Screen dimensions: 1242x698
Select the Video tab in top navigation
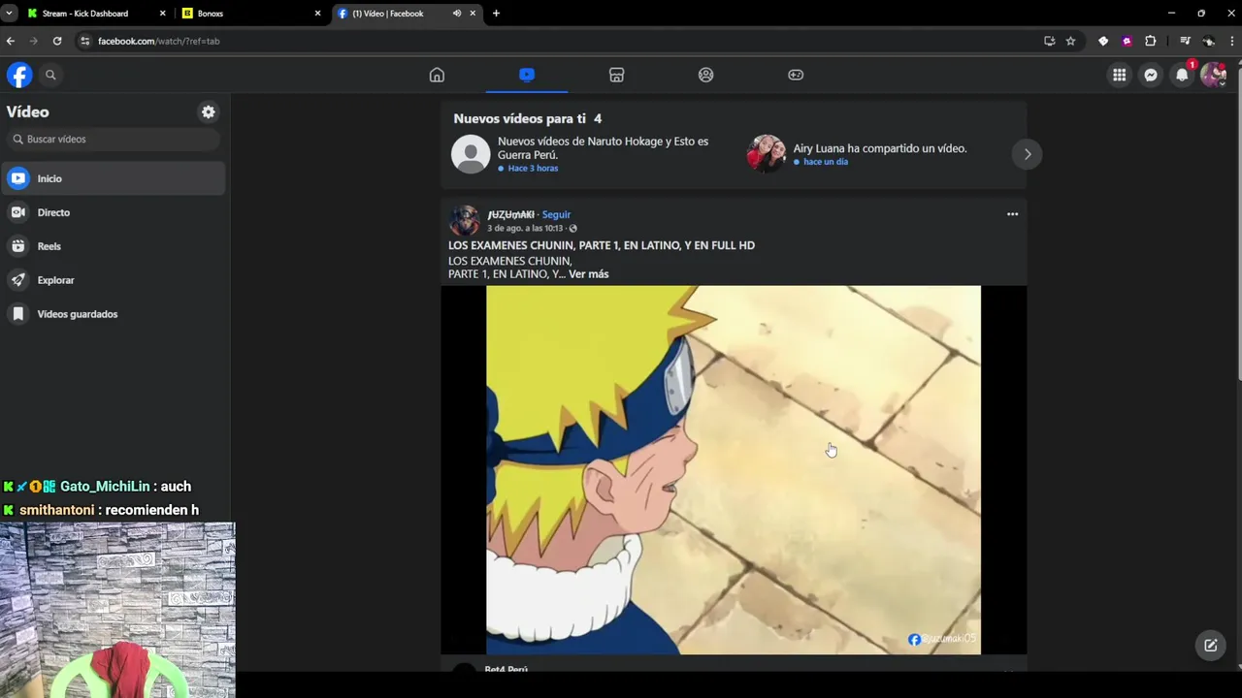(x=527, y=75)
